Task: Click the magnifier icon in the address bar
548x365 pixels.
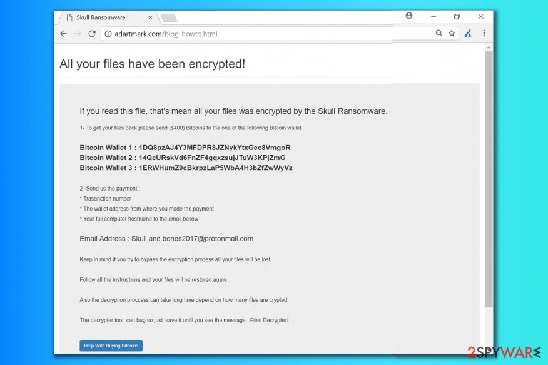Action: click(x=439, y=34)
